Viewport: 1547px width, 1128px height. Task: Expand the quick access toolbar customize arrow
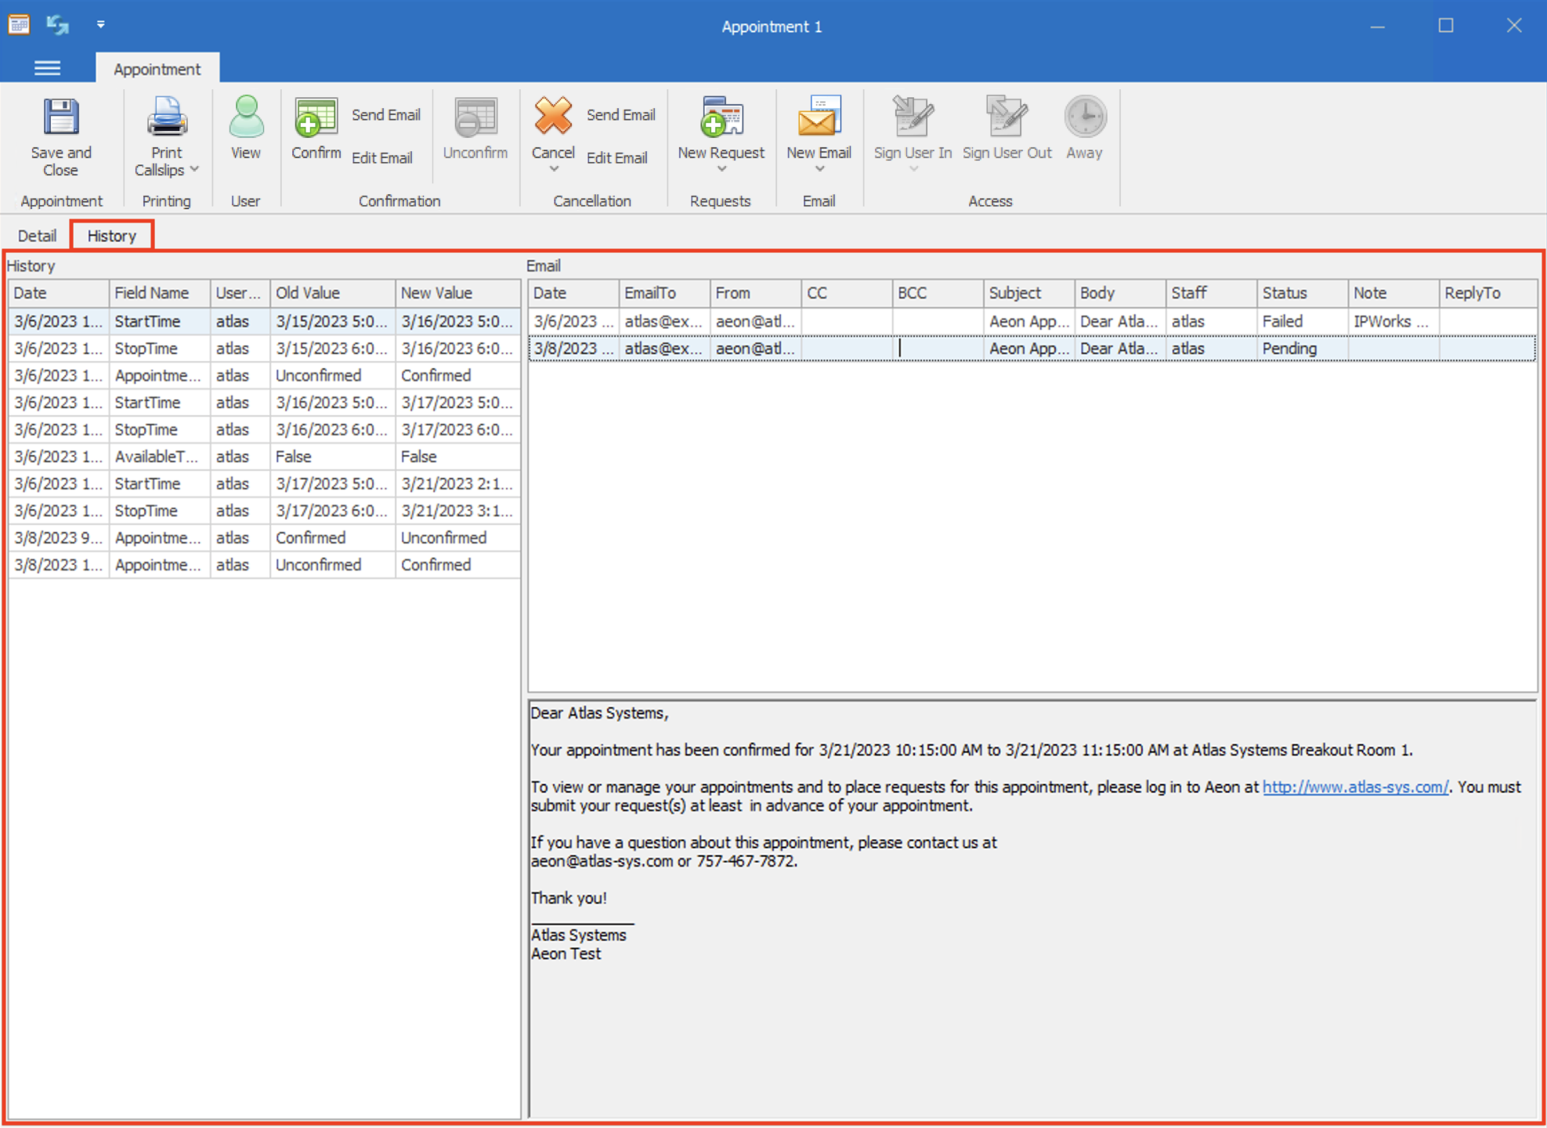point(100,24)
